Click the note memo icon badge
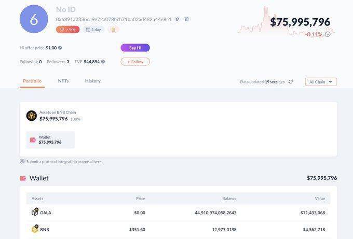 click(x=113, y=30)
